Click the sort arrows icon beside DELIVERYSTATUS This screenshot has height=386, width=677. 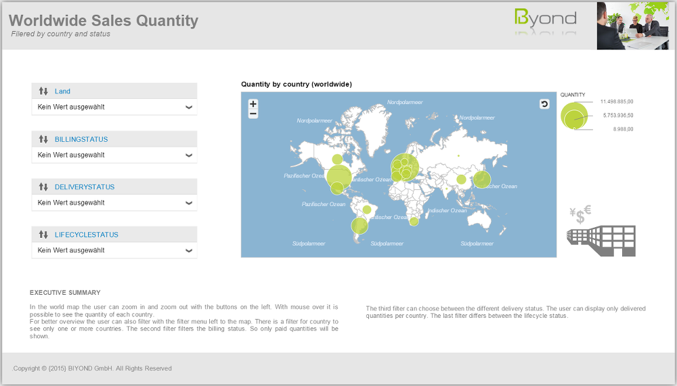[44, 187]
